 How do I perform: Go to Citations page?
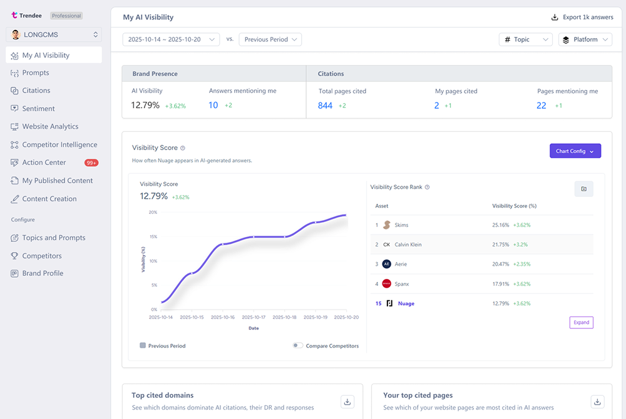[36, 91]
